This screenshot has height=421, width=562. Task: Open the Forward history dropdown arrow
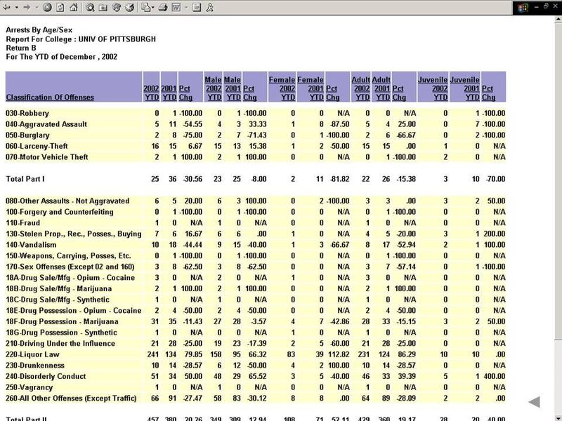[x=37, y=7]
